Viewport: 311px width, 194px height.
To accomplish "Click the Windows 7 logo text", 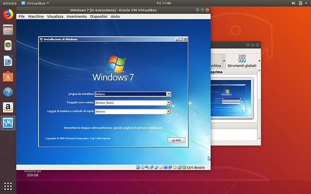I will (113, 77).
